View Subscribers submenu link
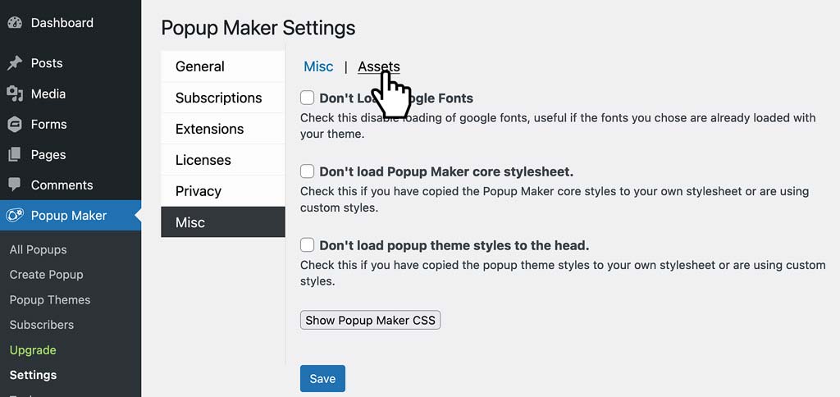Image resolution: width=840 pixels, height=397 pixels. pyautogui.click(x=41, y=325)
